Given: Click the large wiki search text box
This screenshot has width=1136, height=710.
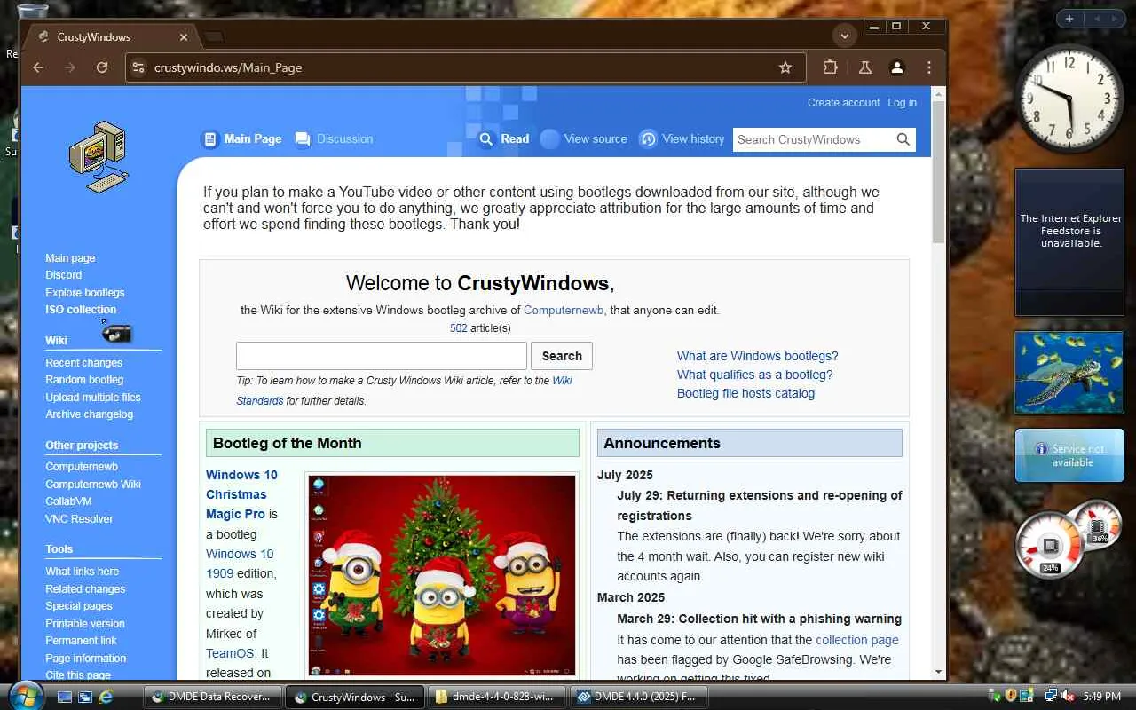Looking at the screenshot, I should pyautogui.click(x=382, y=356).
